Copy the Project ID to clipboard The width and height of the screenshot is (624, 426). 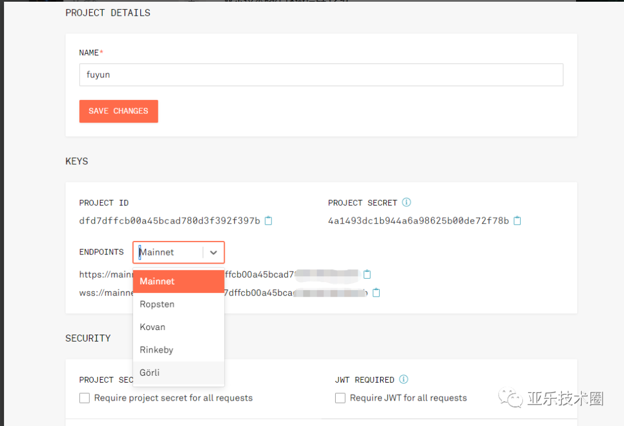point(268,221)
